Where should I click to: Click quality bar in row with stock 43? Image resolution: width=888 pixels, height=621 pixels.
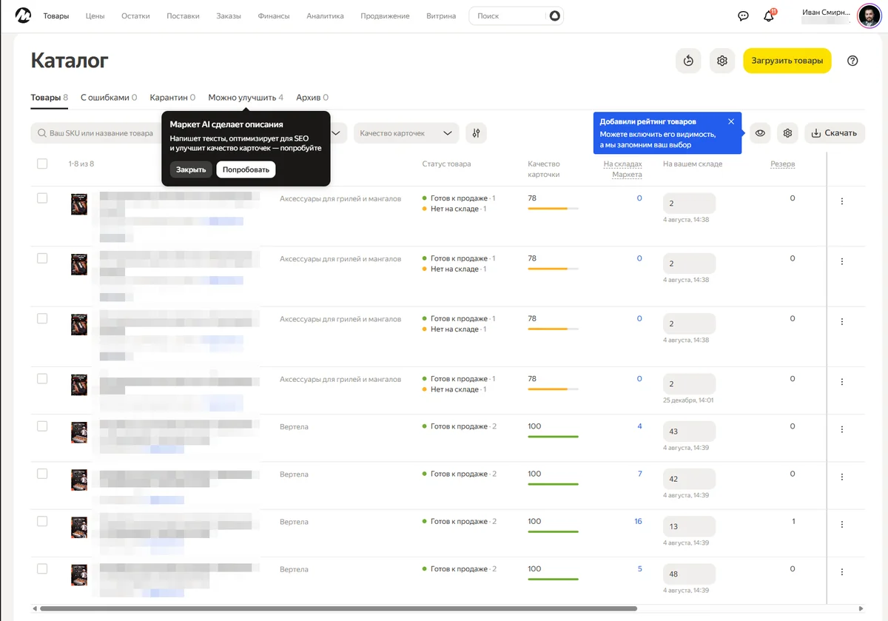pos(553,437)
